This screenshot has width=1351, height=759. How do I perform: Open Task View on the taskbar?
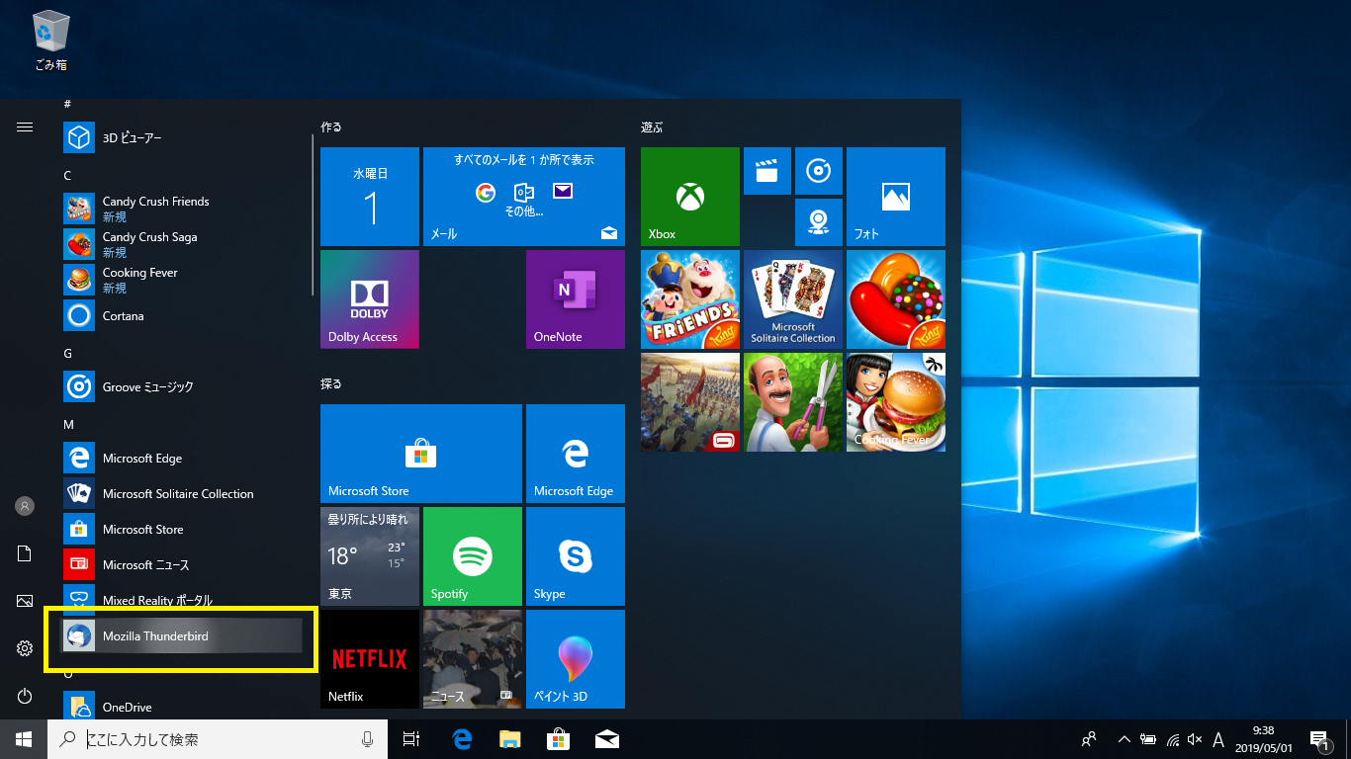(411, 739)
